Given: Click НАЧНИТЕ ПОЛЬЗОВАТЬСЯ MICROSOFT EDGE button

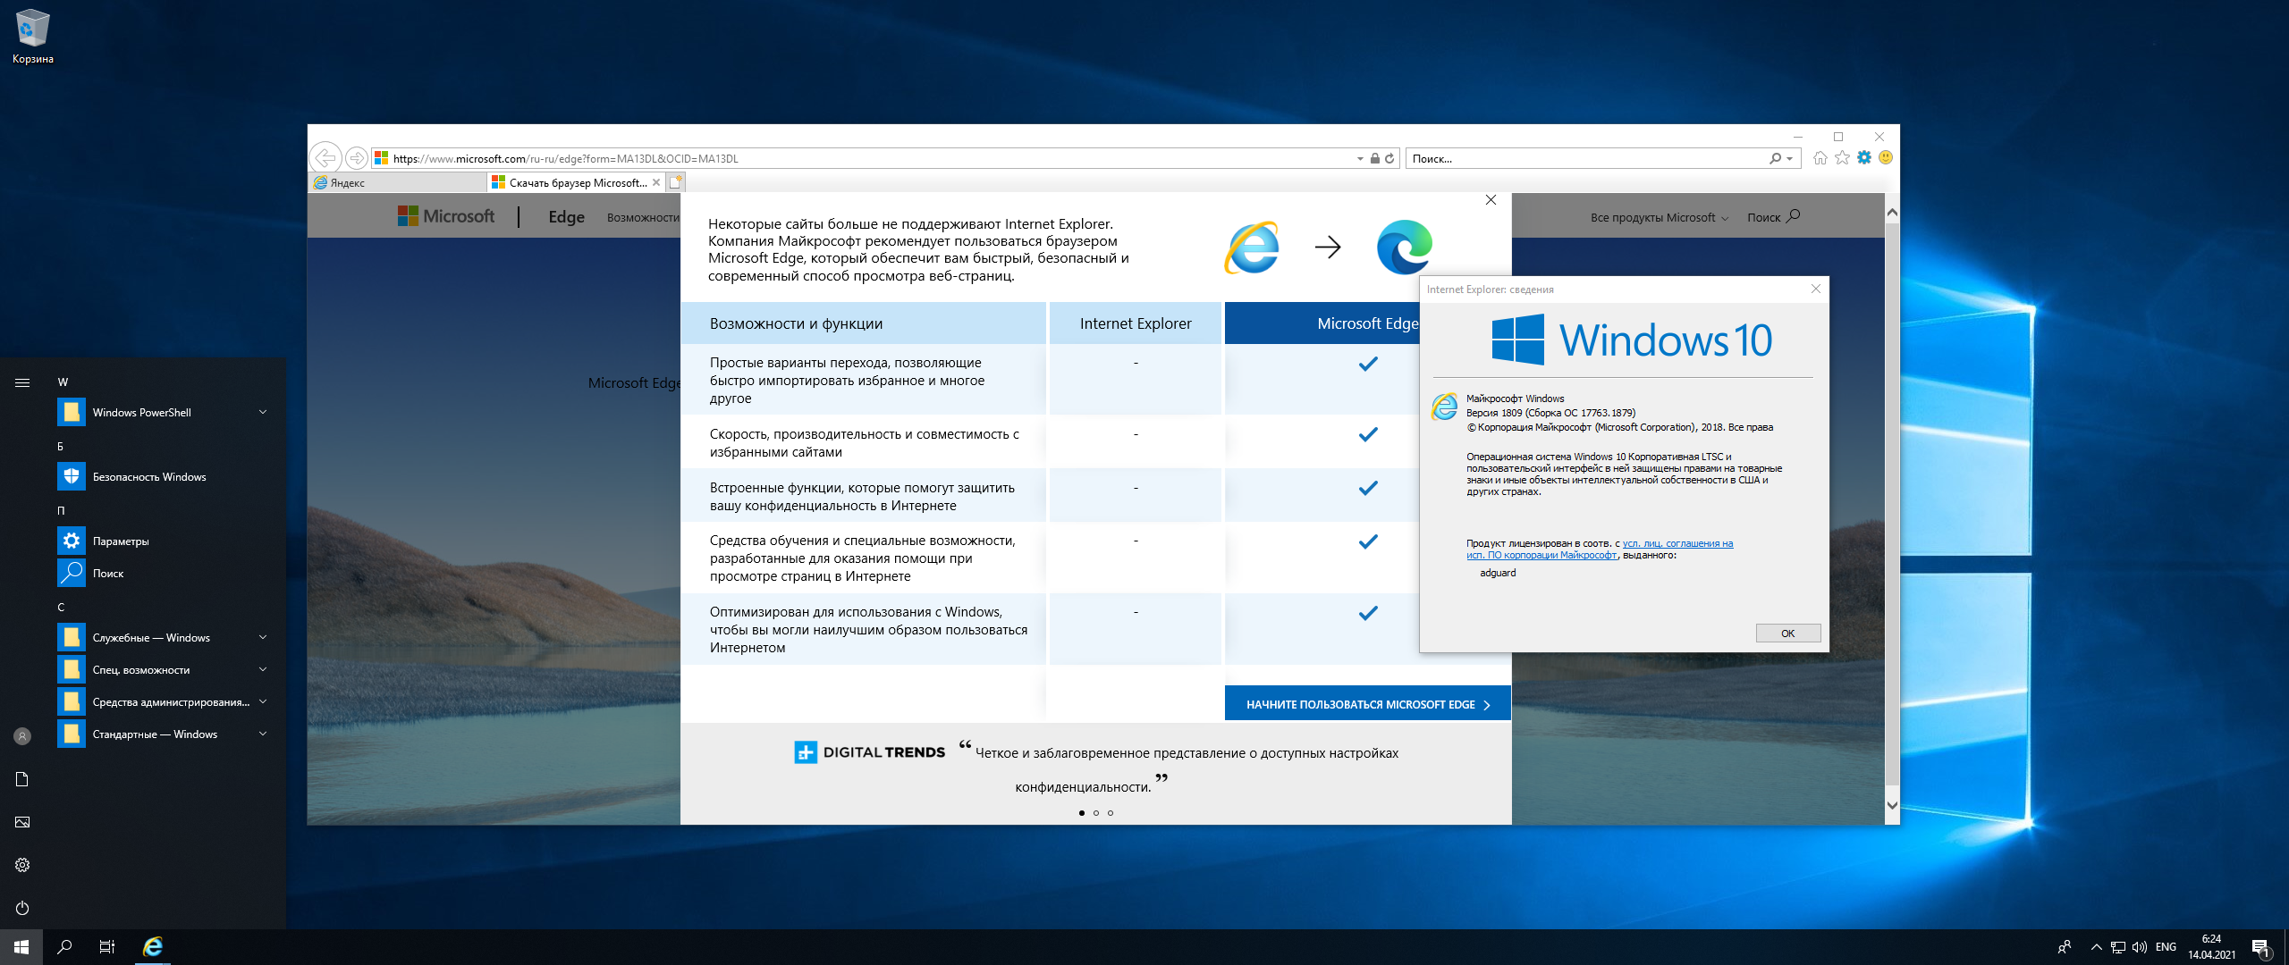Looking at the screenshot, I should (x=1367, y=704).
